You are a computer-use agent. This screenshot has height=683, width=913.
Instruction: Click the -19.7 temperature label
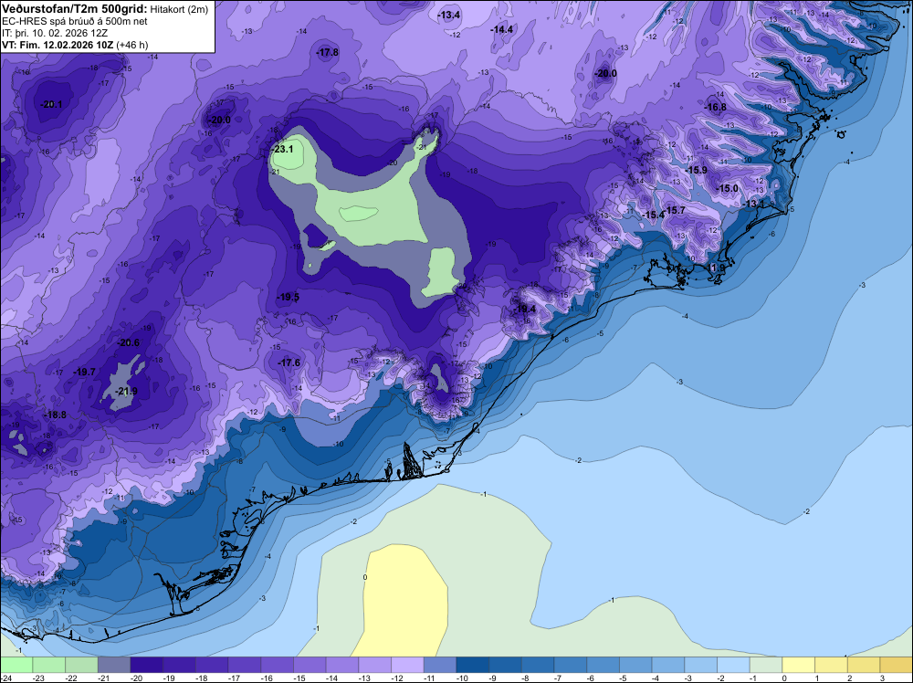tap(84, 372)
